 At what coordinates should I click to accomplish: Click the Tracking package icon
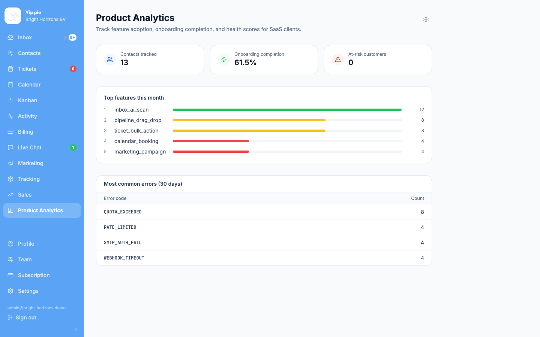click(10, 179)
